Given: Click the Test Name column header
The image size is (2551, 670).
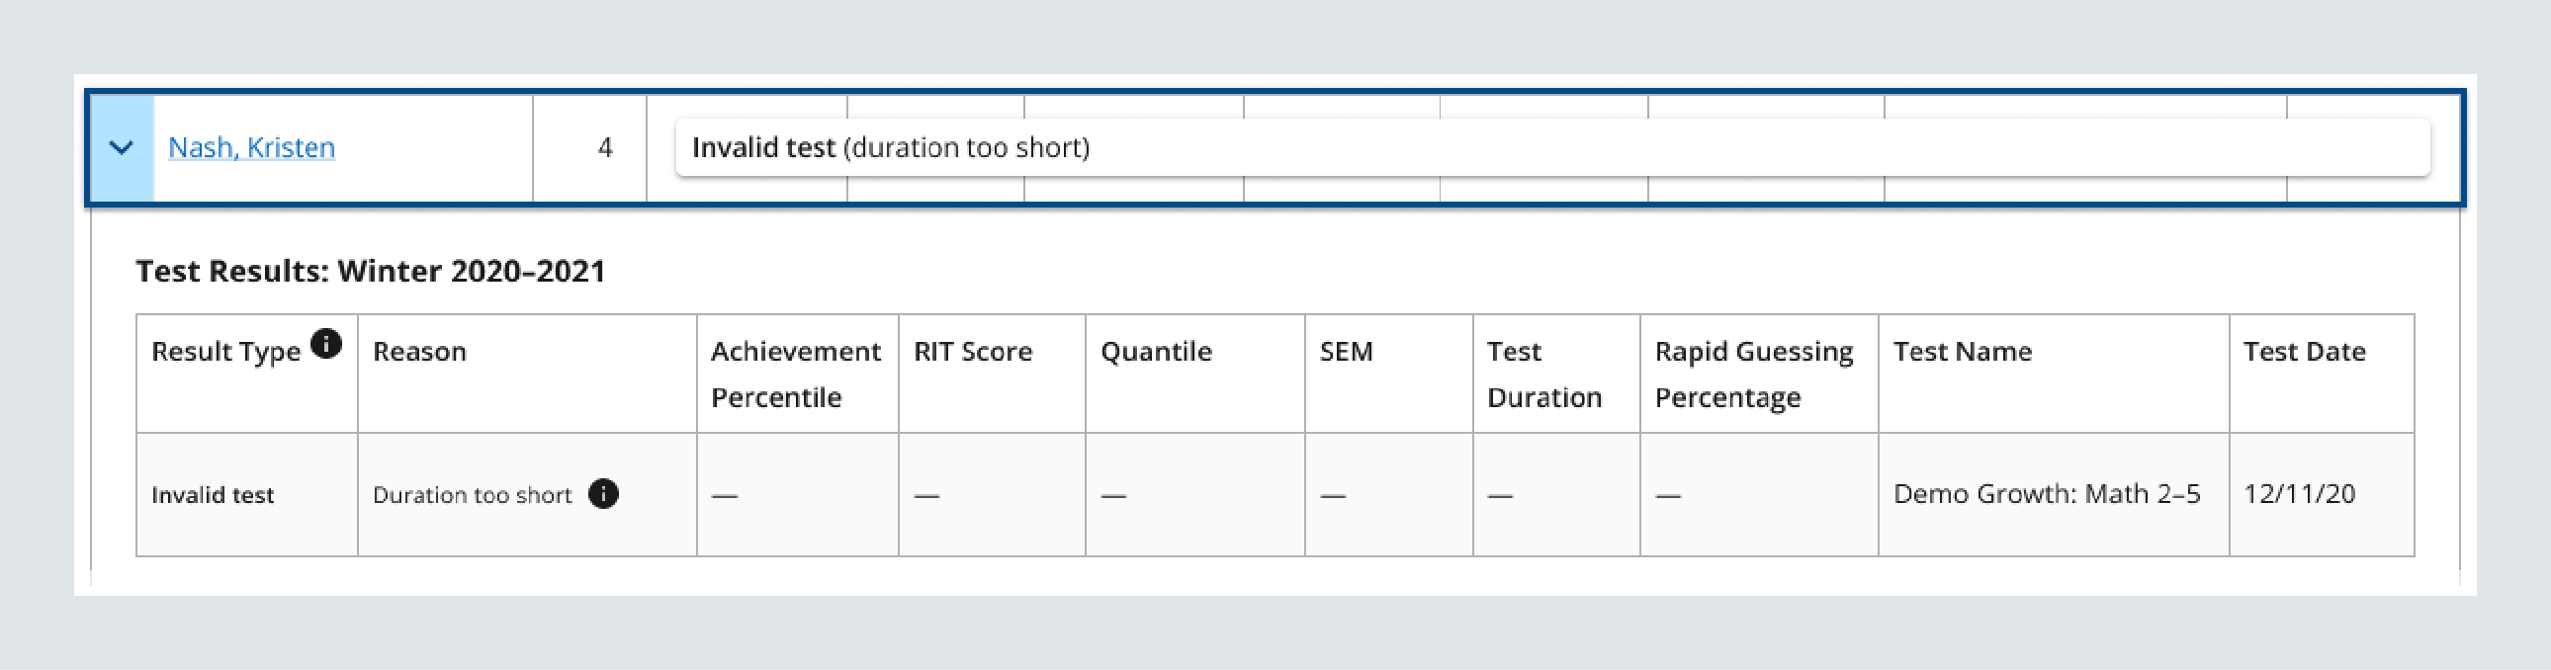Looking at the screenshot, I should [1962, 353].
